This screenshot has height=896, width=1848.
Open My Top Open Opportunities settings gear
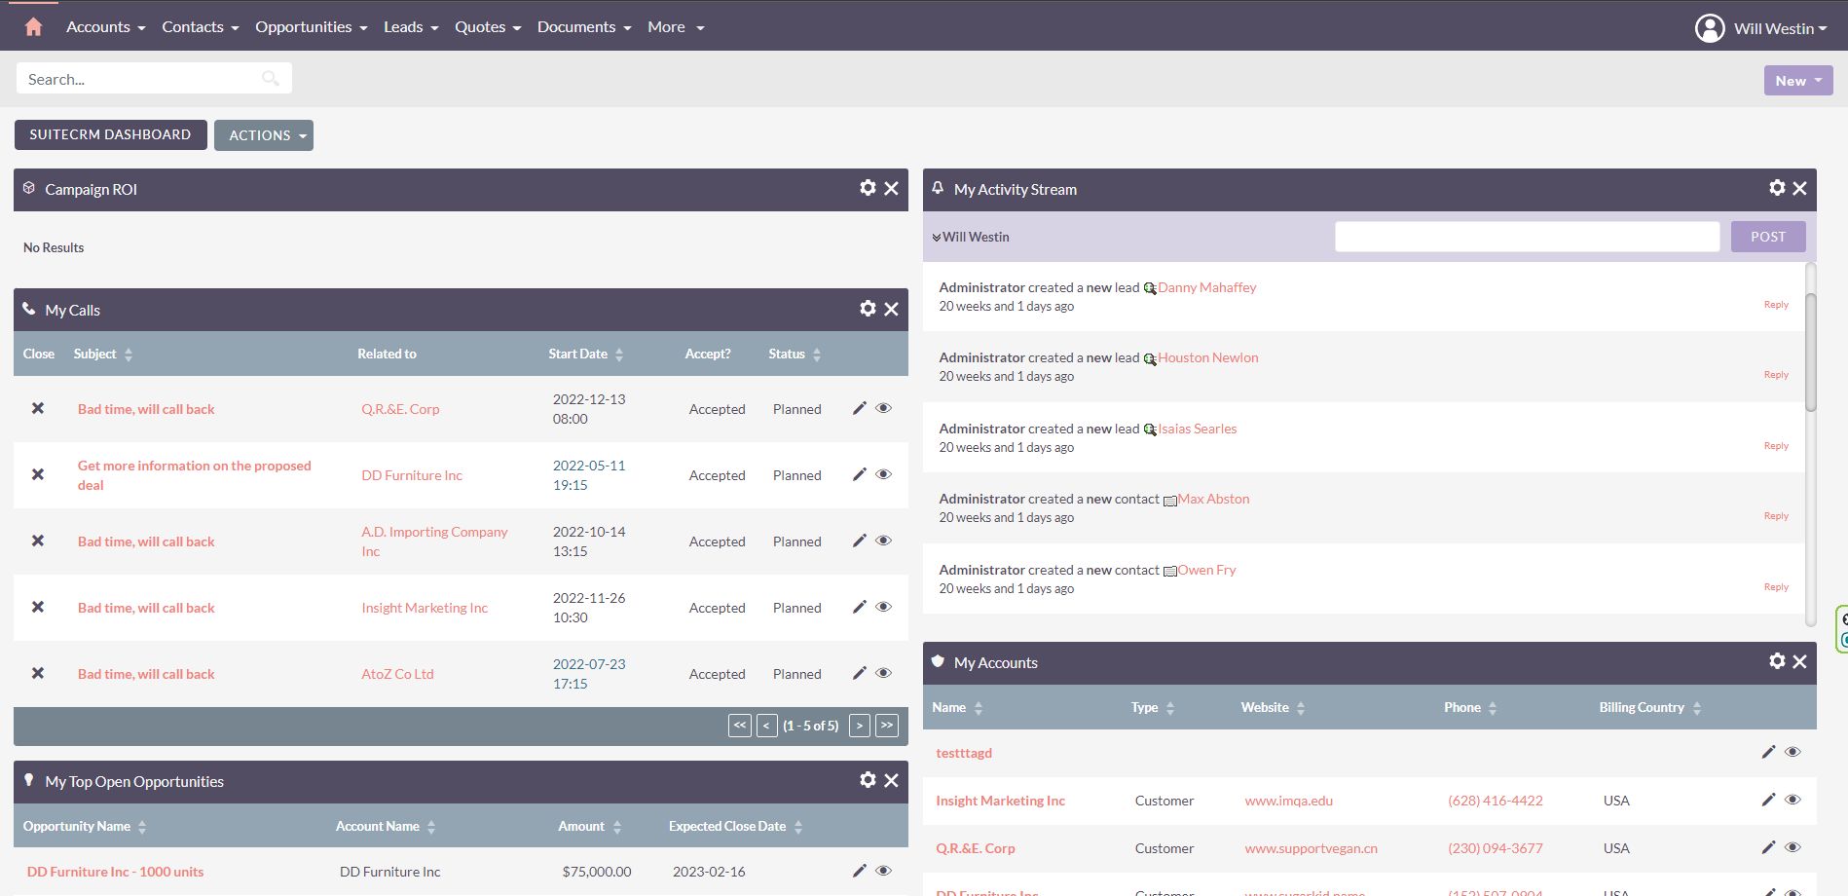[868, 780]
